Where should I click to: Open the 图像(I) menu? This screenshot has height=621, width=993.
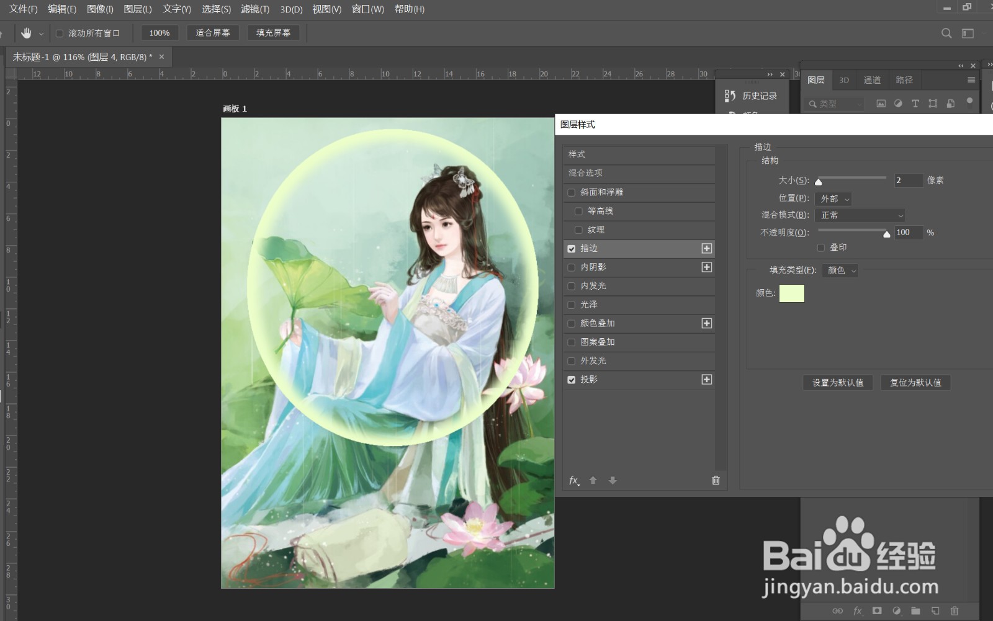tap(100, 9)
